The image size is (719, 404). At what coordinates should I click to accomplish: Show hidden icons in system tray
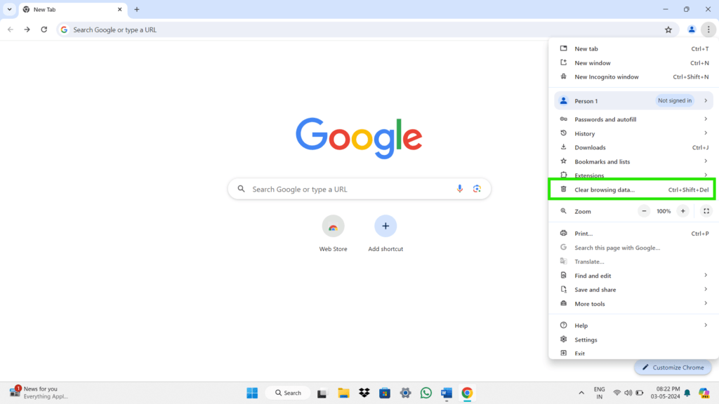(x=581, y=393)
